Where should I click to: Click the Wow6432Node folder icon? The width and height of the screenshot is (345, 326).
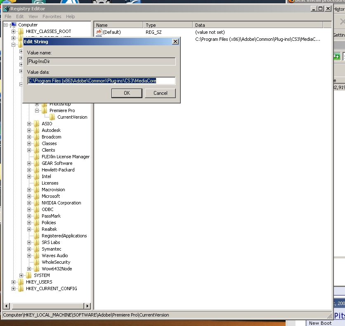(x=37, y=268)
